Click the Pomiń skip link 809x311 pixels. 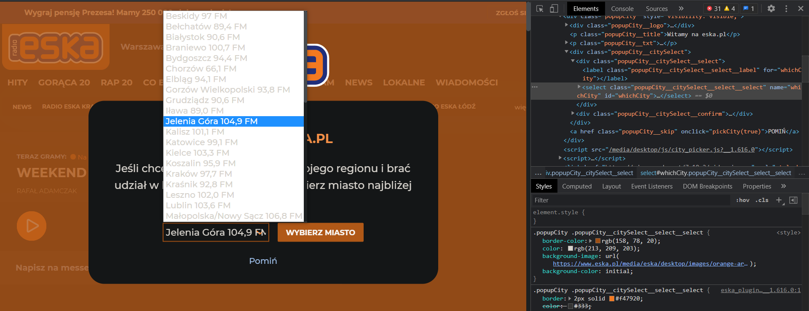pos(263,261)
